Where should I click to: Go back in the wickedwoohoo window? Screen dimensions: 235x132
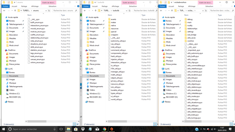(x=161, y=10)
